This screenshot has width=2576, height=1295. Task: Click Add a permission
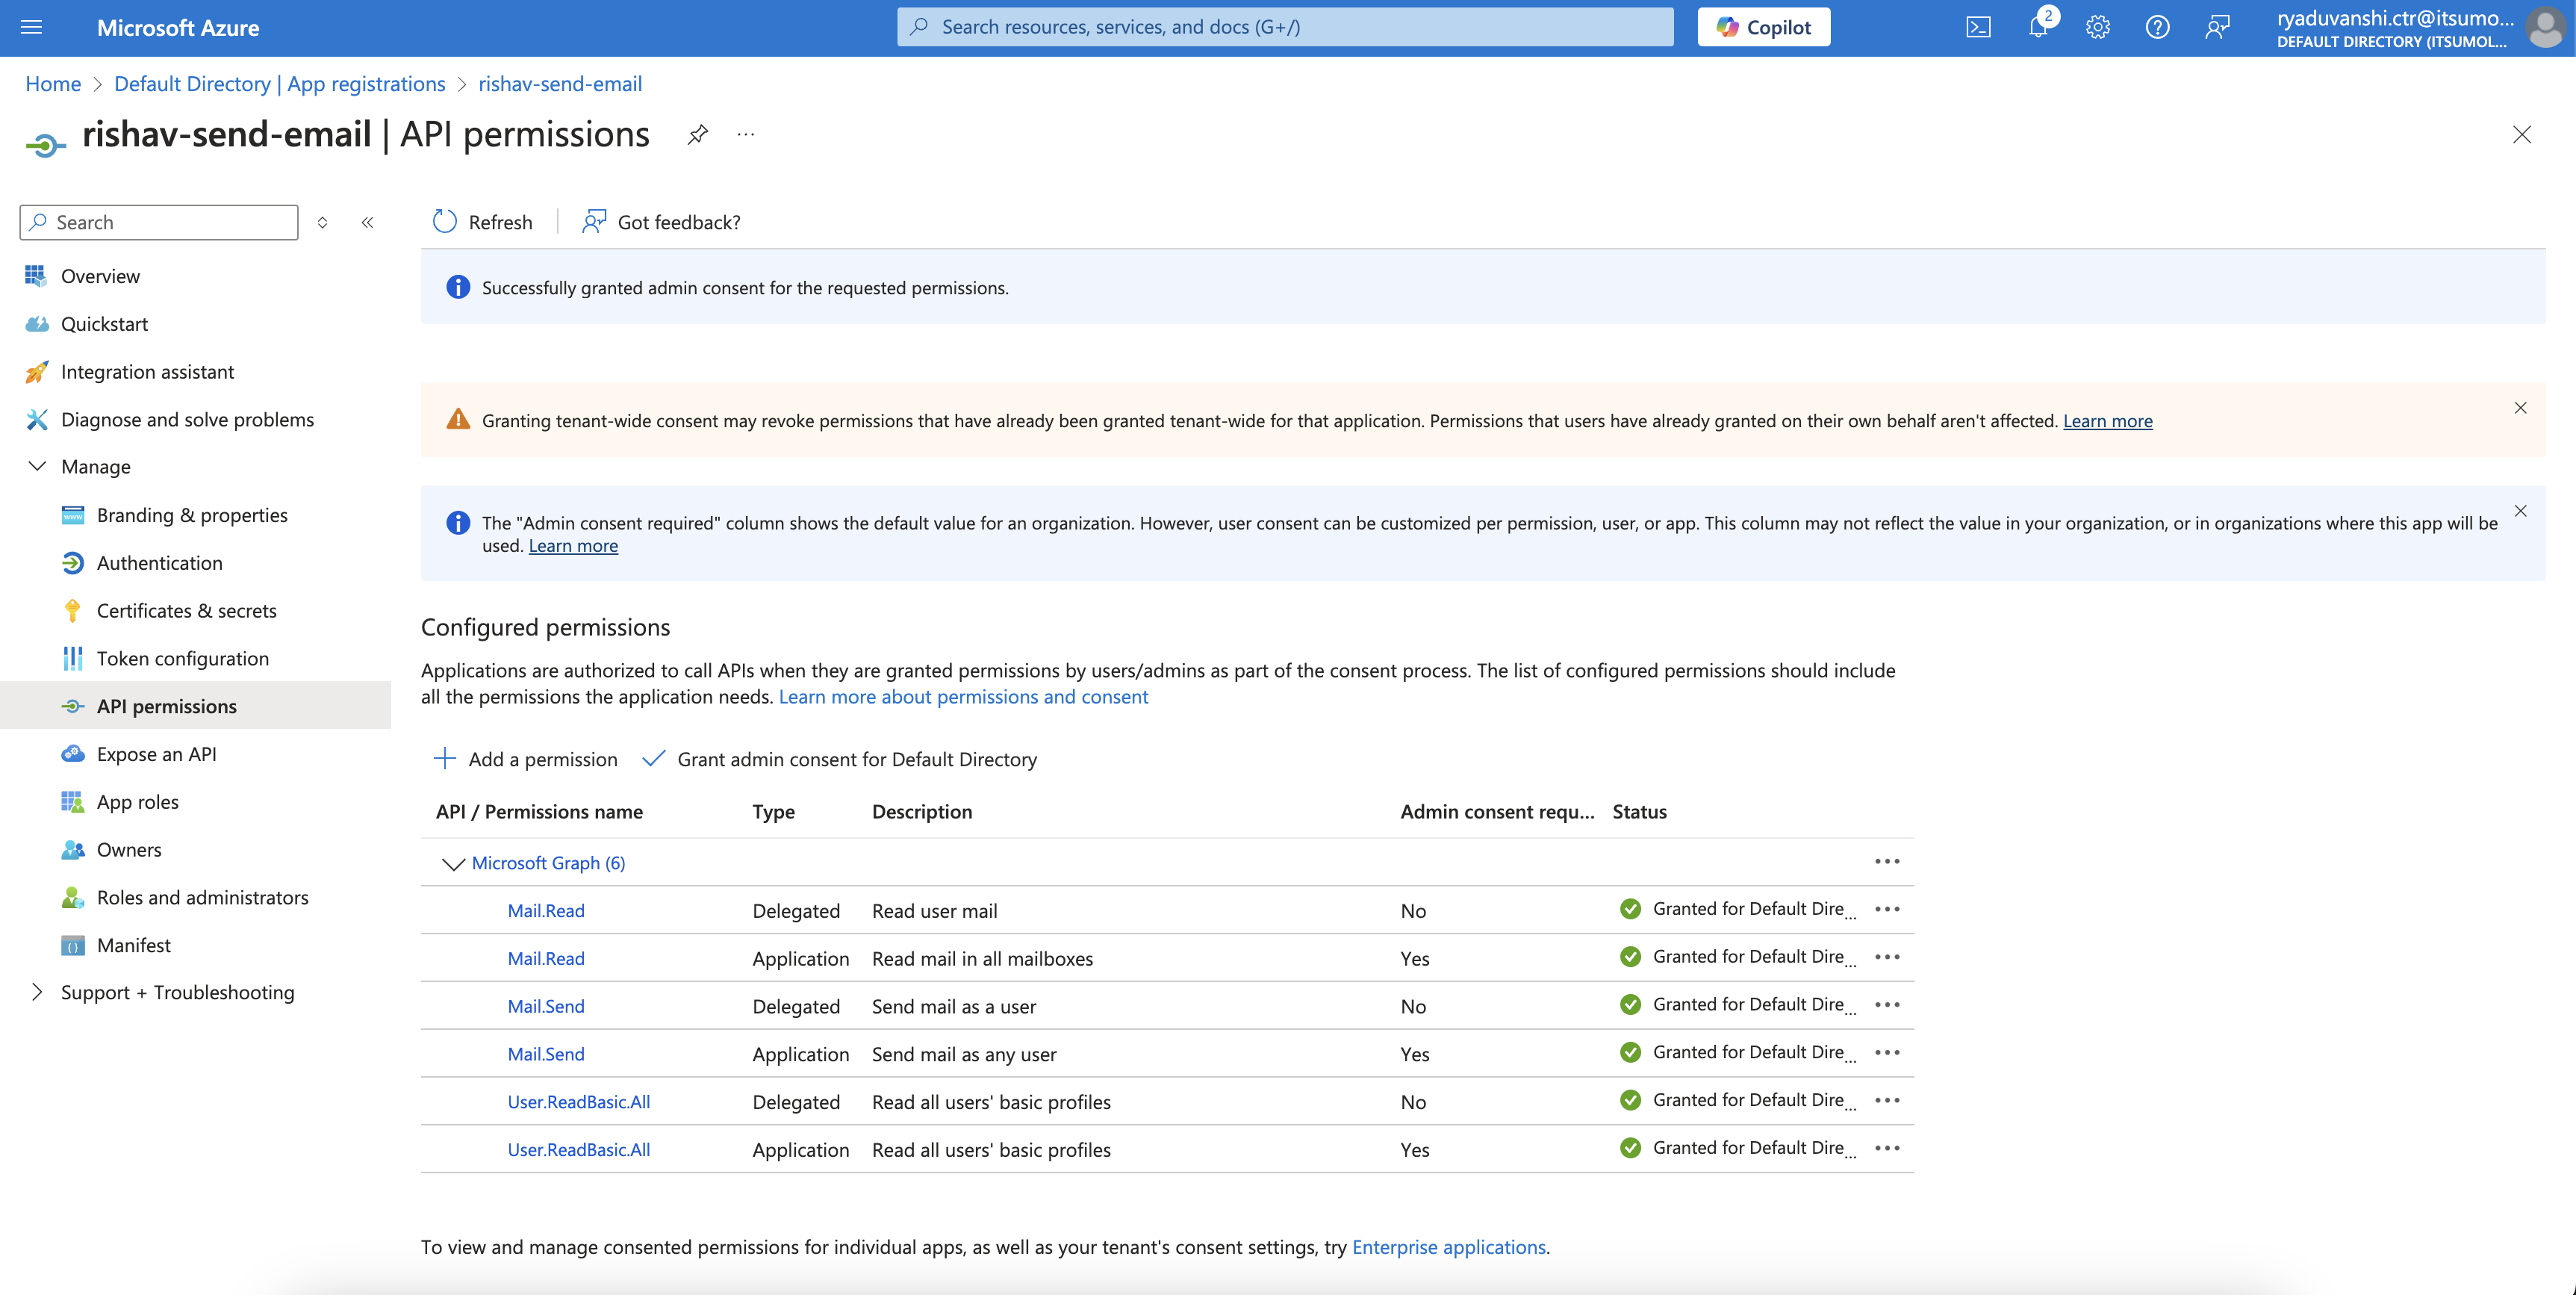[x=525, y=759]
